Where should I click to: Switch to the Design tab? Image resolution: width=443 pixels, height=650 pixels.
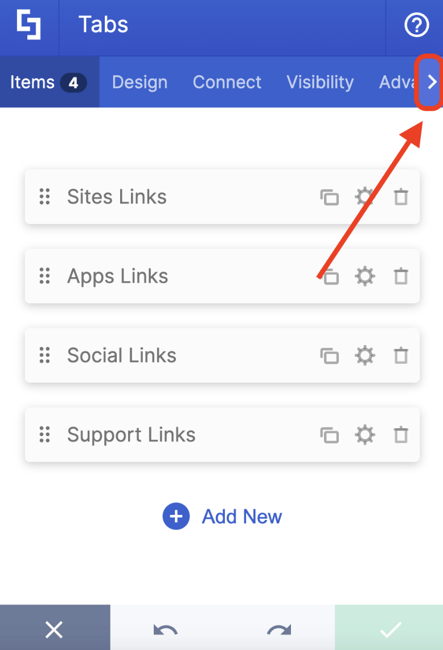pyautogui.click(x=140, y=82)
